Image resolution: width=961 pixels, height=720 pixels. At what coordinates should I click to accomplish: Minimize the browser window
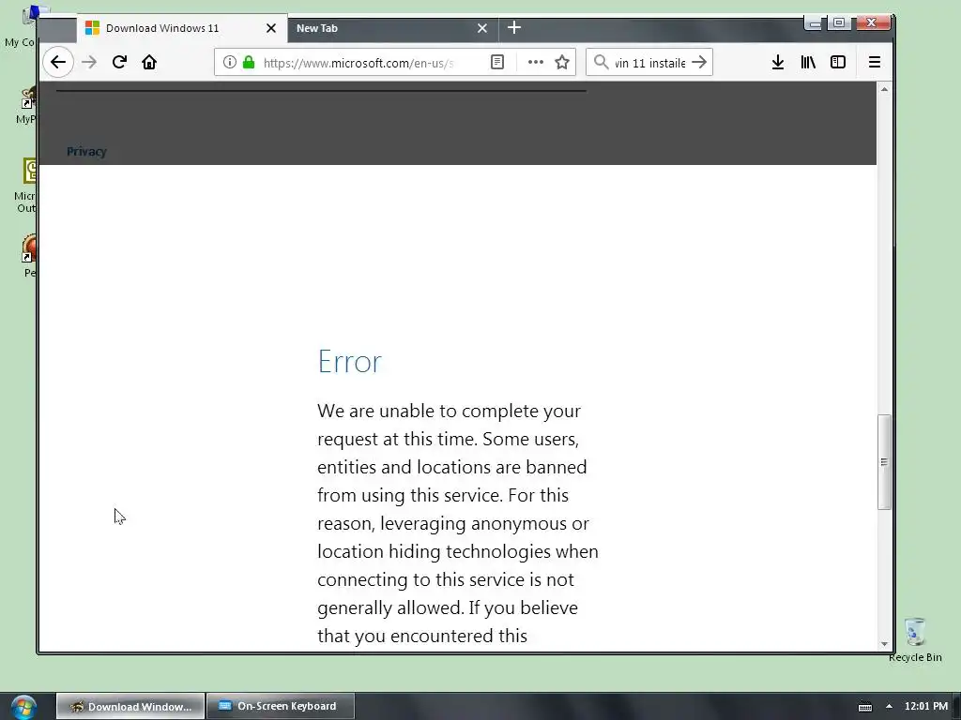[x=814, y=23]
